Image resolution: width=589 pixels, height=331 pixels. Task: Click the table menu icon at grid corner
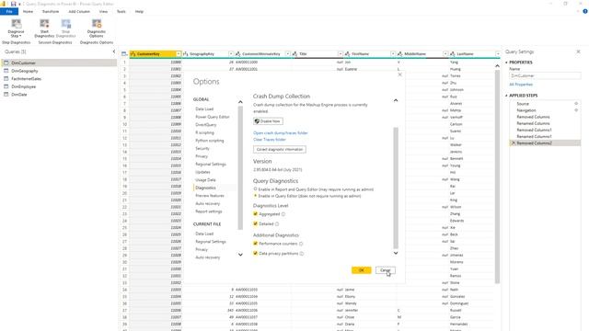[x=124, y=54]
